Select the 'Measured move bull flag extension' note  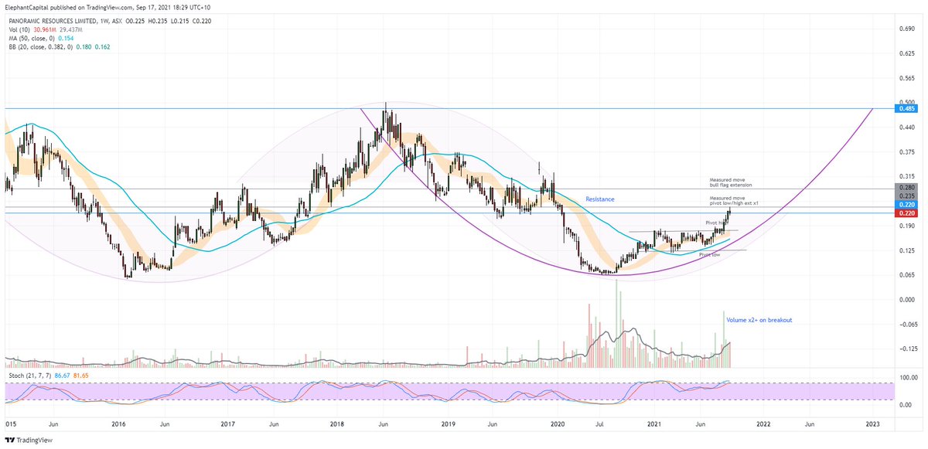(731, 183)
